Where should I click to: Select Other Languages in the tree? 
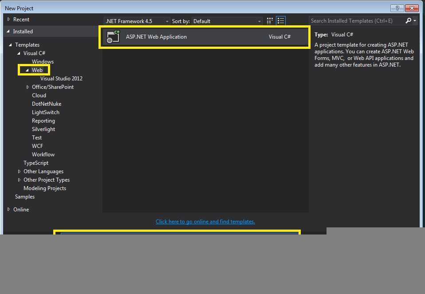coord(43,171)
